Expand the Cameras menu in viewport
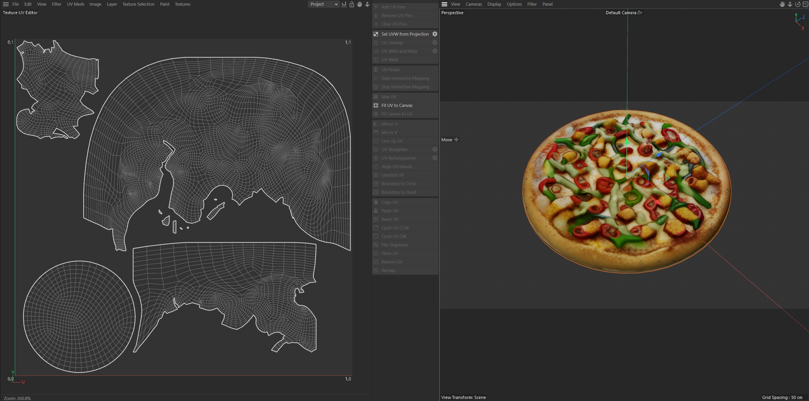This screenshot has height=401, width=809. (x=473, y=4)
